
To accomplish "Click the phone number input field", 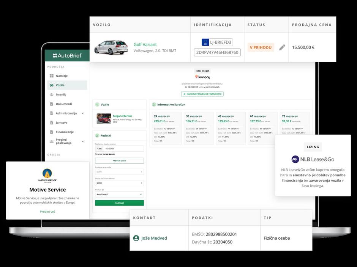I will coord(123,149).
